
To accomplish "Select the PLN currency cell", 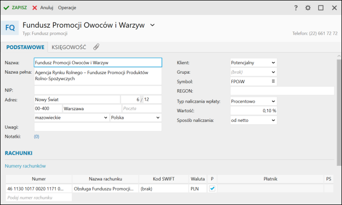I will pyautogui.click(x=197, y=188).
